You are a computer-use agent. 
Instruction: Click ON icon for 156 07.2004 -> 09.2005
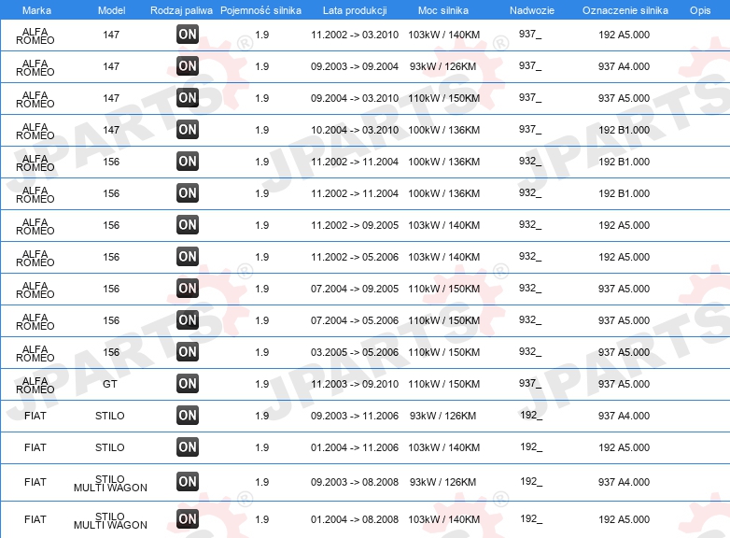pyautogui.click(x=188, y=289)
